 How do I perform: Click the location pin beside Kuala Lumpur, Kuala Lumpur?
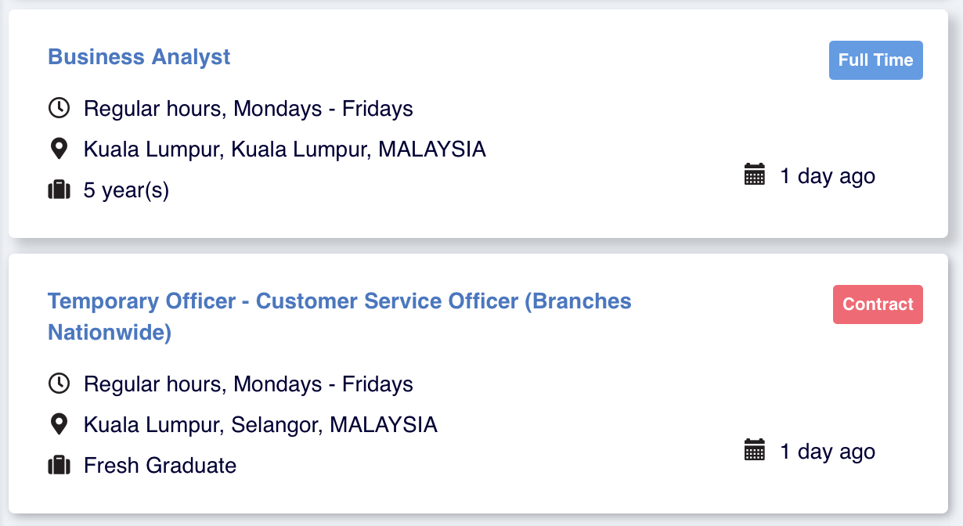[60, 149]
